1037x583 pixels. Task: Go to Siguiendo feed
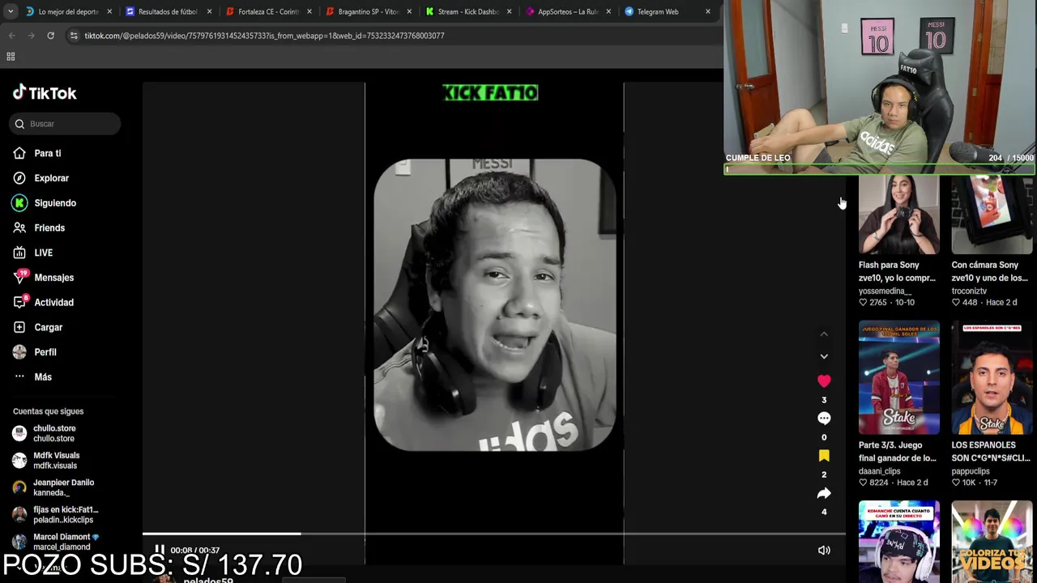pos(55,203)
